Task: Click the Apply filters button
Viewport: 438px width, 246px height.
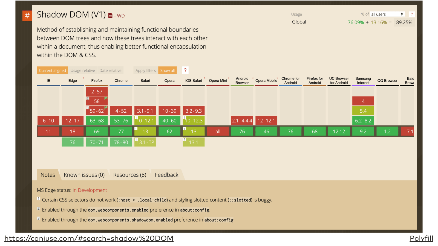Action: click(146, 71)
